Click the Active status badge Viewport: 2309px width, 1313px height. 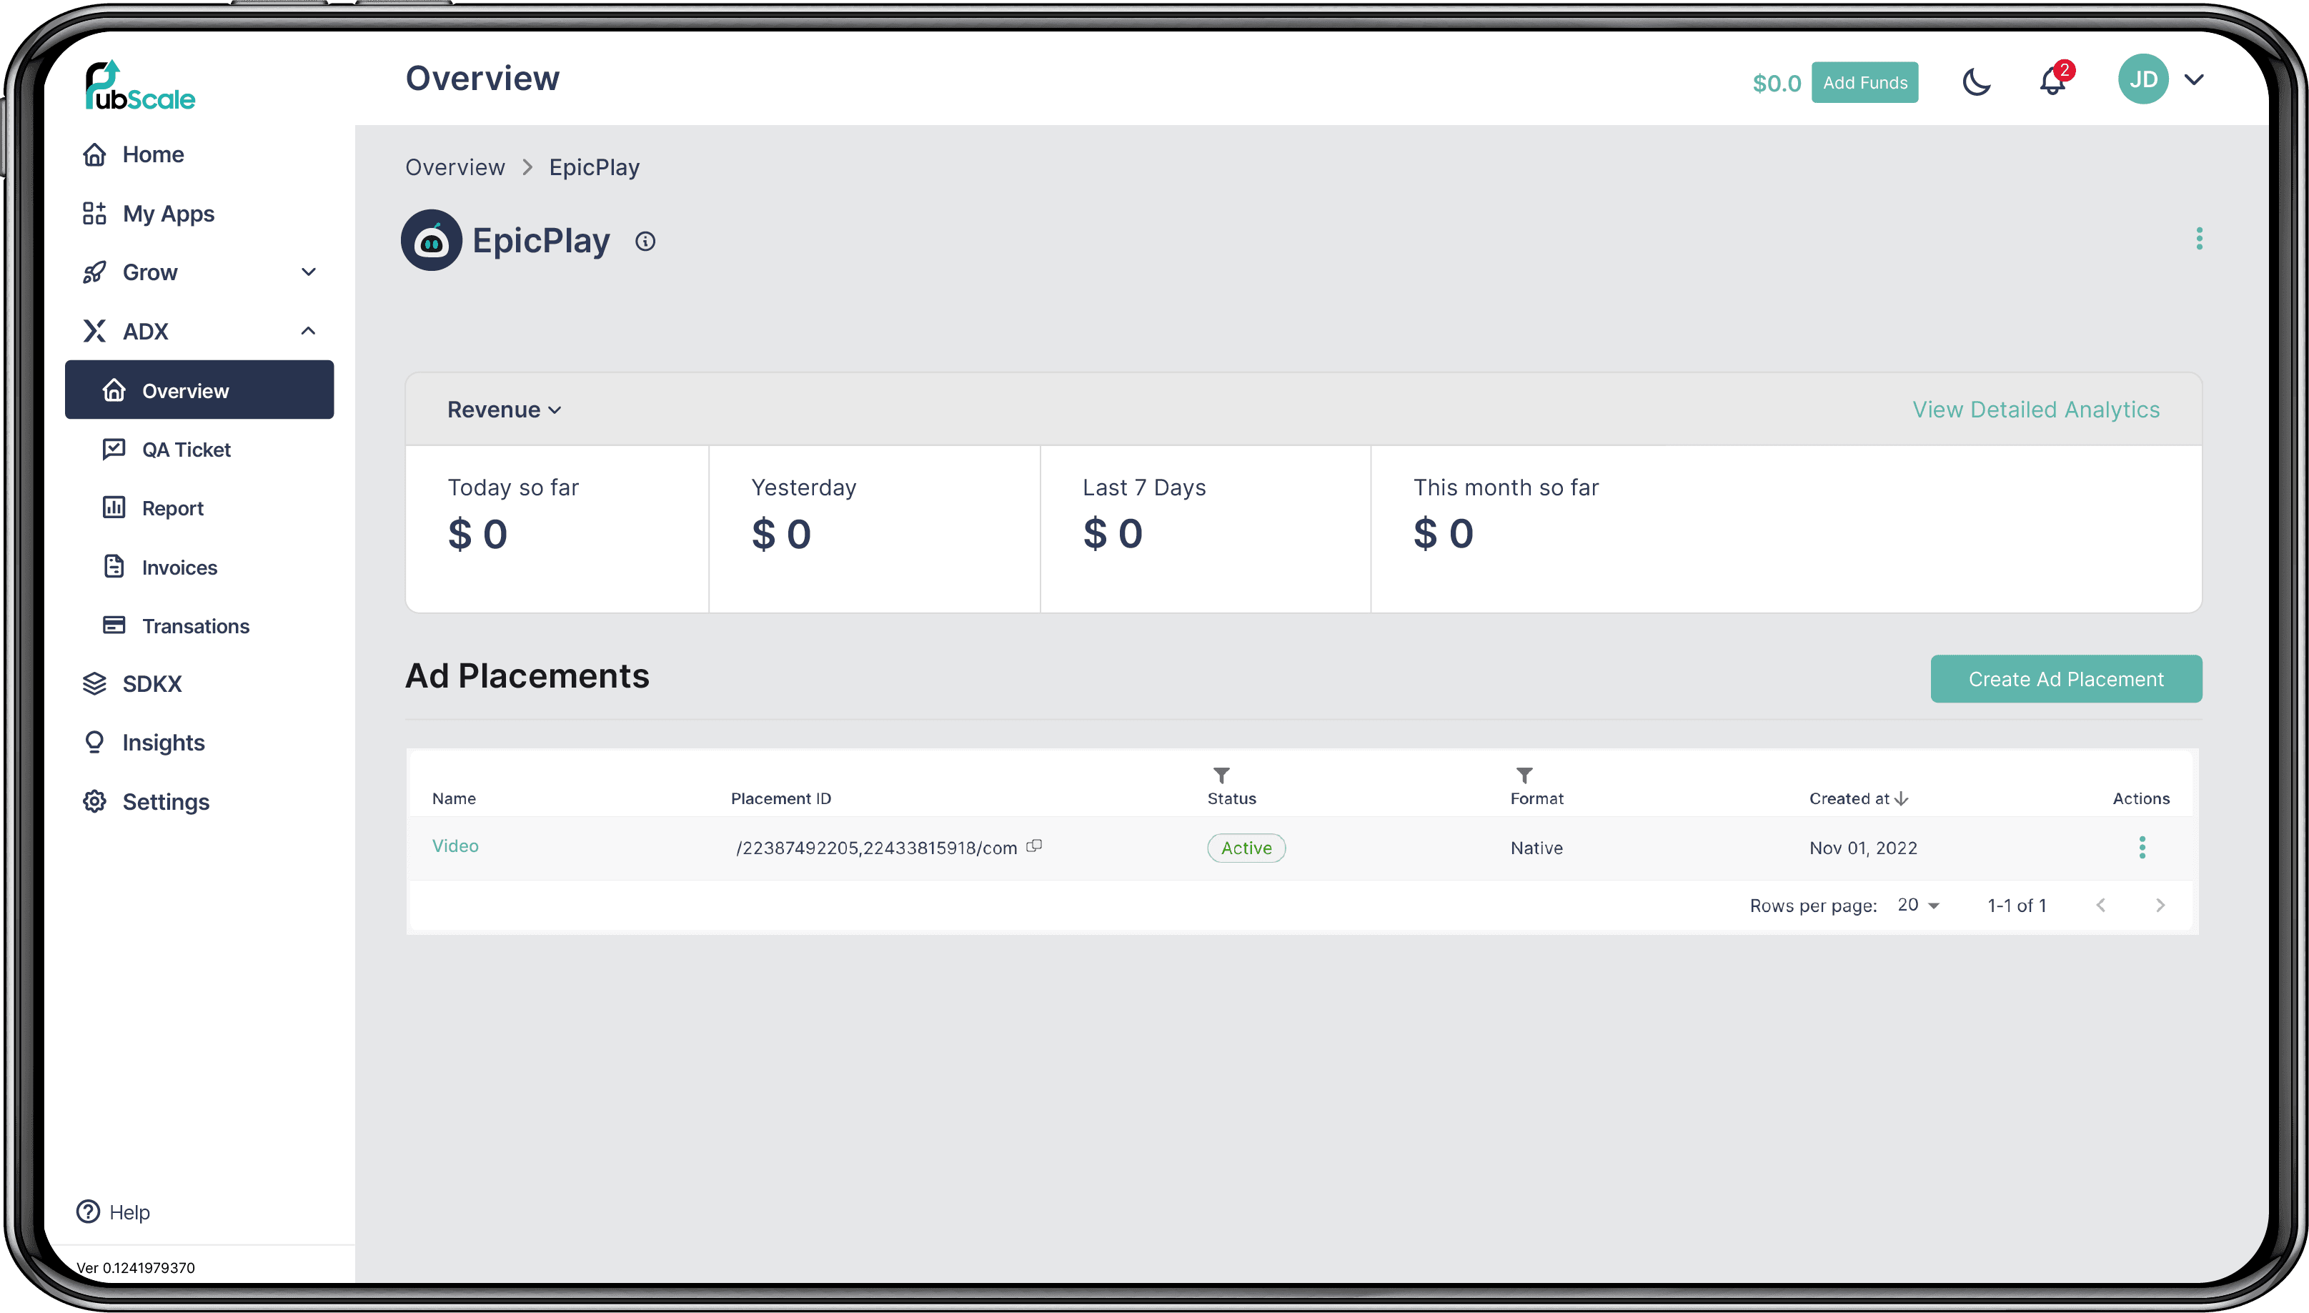click(1246, 848)
